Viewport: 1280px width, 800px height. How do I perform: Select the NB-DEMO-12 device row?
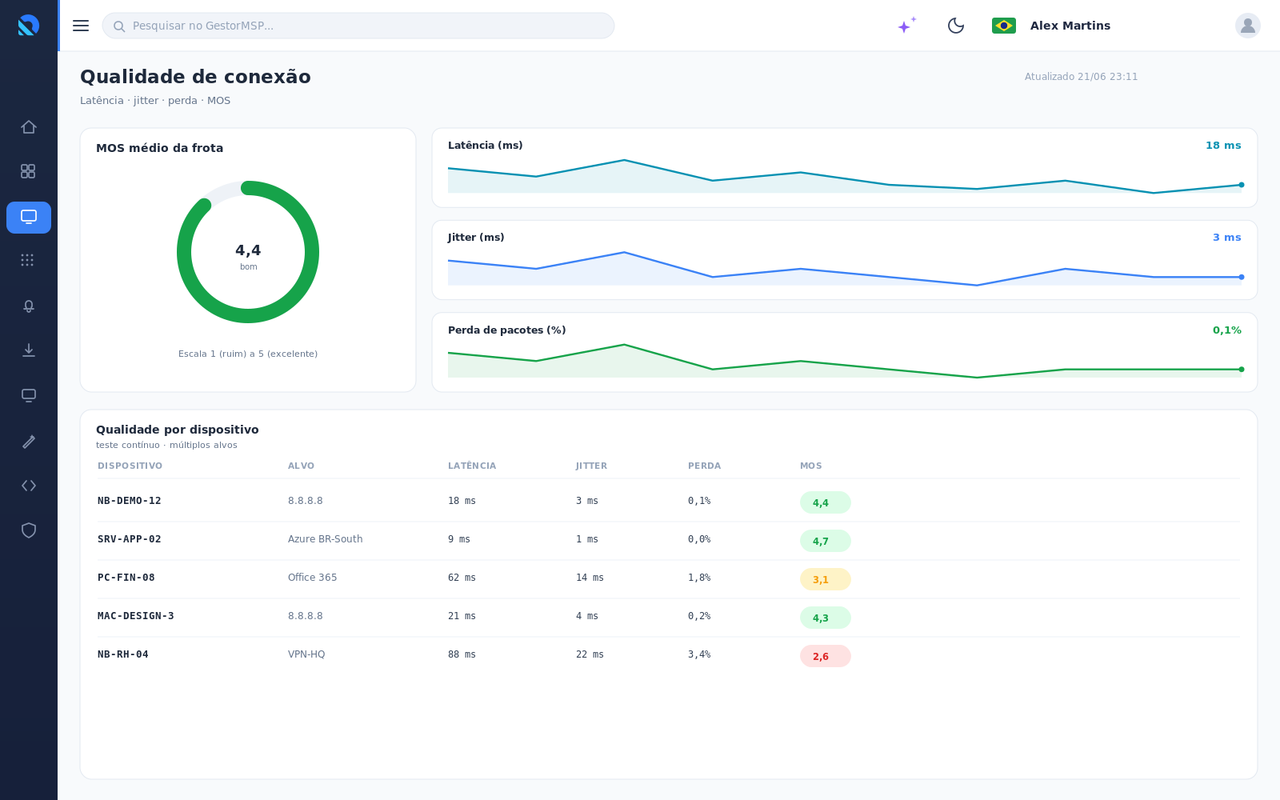click(x=668, y=501)
